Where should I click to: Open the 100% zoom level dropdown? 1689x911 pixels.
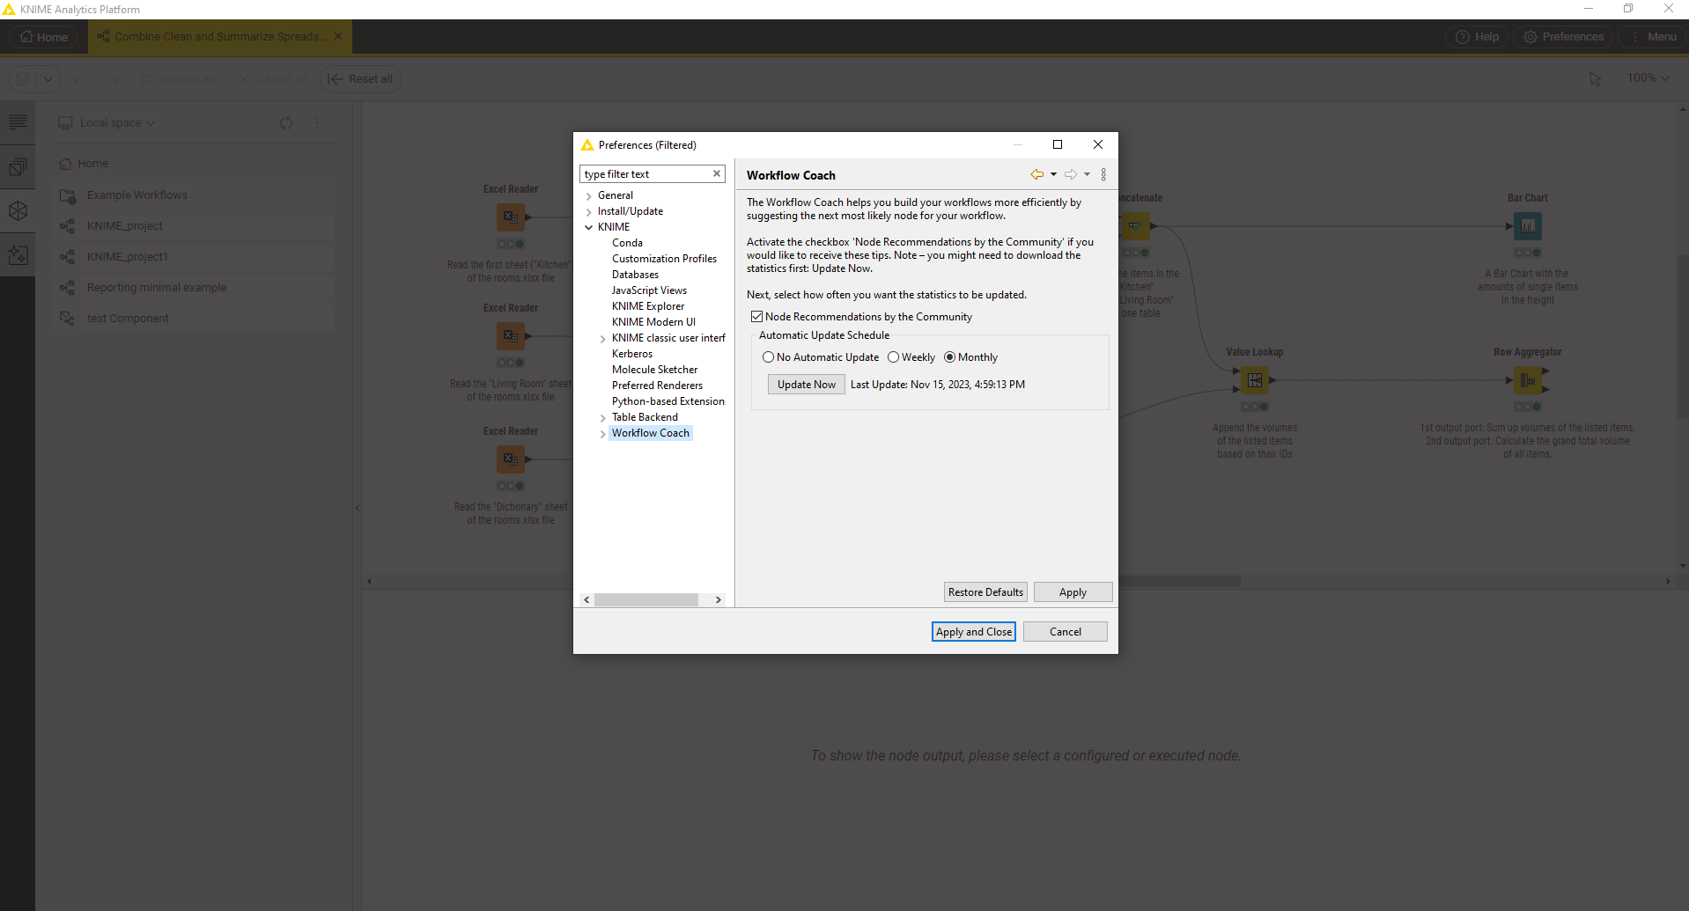(x=1648, y=78)
